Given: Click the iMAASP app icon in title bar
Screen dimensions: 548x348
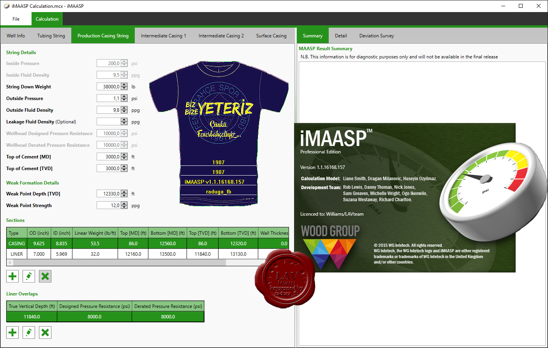Looking at the screenshot, I should coord(7,6).
